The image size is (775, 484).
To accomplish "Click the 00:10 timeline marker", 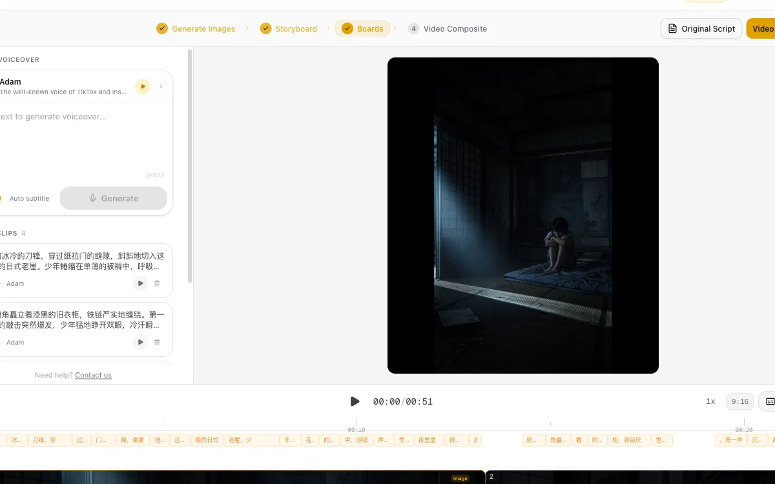I will point(356,429).
